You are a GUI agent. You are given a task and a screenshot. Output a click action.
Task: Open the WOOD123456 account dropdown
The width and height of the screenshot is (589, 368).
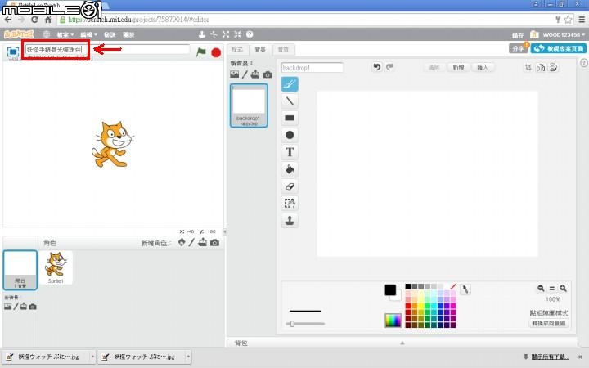pyautogui.click(x=564, y=34)
